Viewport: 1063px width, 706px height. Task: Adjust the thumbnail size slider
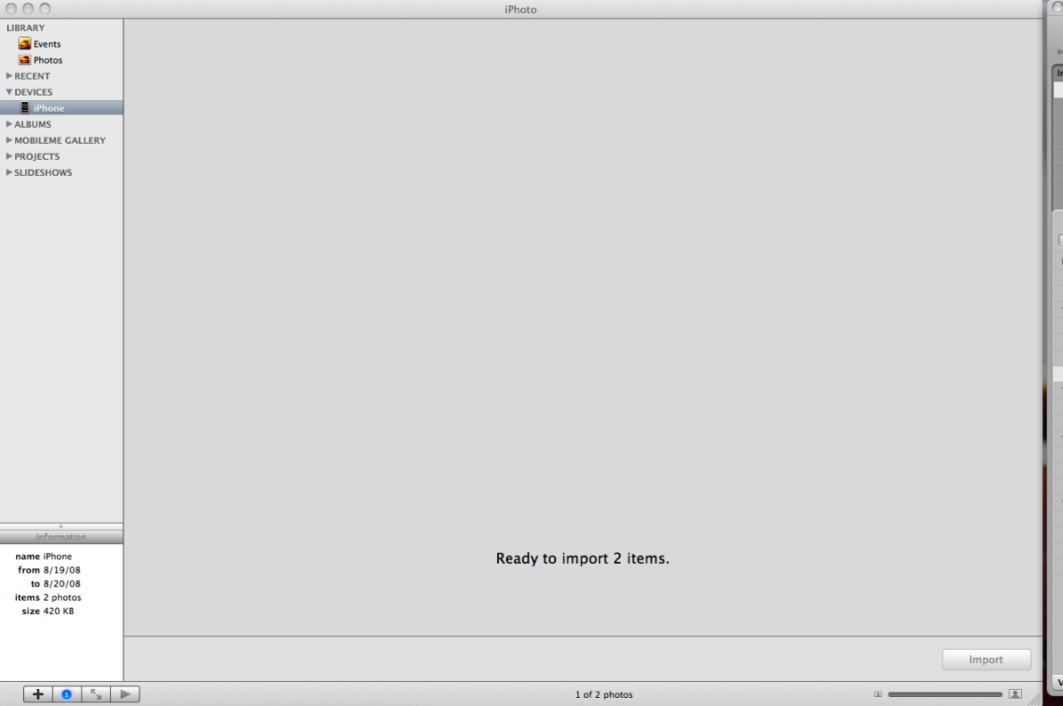point(948,693)
